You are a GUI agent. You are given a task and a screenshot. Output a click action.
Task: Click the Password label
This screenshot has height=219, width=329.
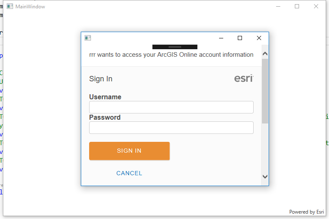pos(105,117)
